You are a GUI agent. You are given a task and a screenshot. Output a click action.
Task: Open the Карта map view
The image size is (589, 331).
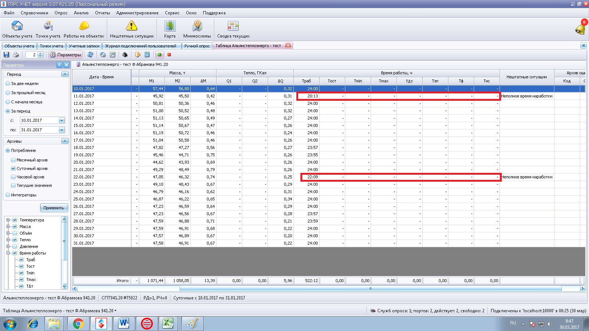coord(170,29)
